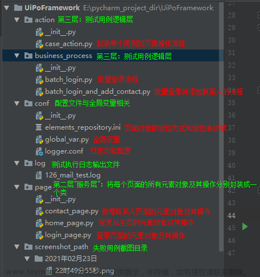
Task: Click line number 38 in the gutter
Action: 232,140
